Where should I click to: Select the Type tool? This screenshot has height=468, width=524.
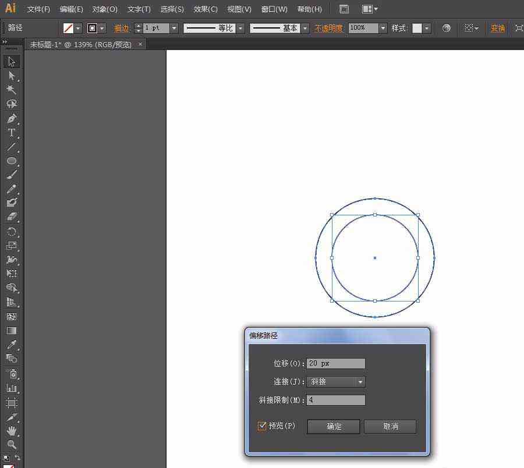12,133
